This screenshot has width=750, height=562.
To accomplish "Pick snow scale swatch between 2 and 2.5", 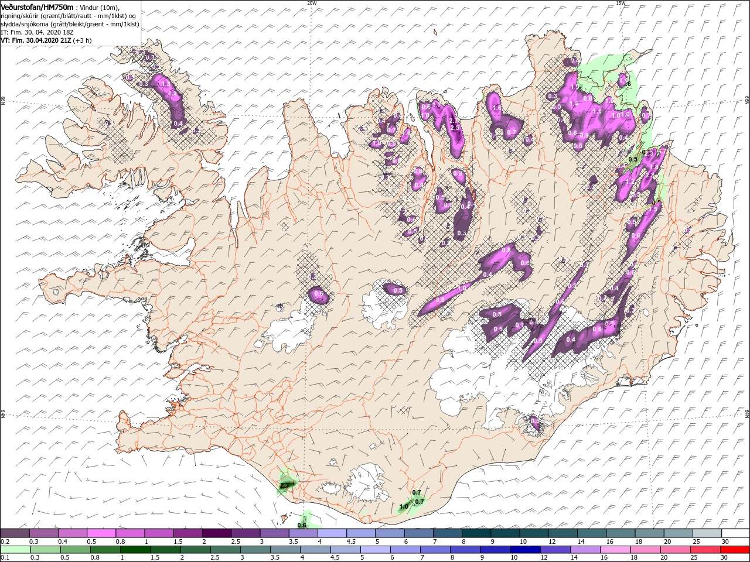I will pos(216,533).
